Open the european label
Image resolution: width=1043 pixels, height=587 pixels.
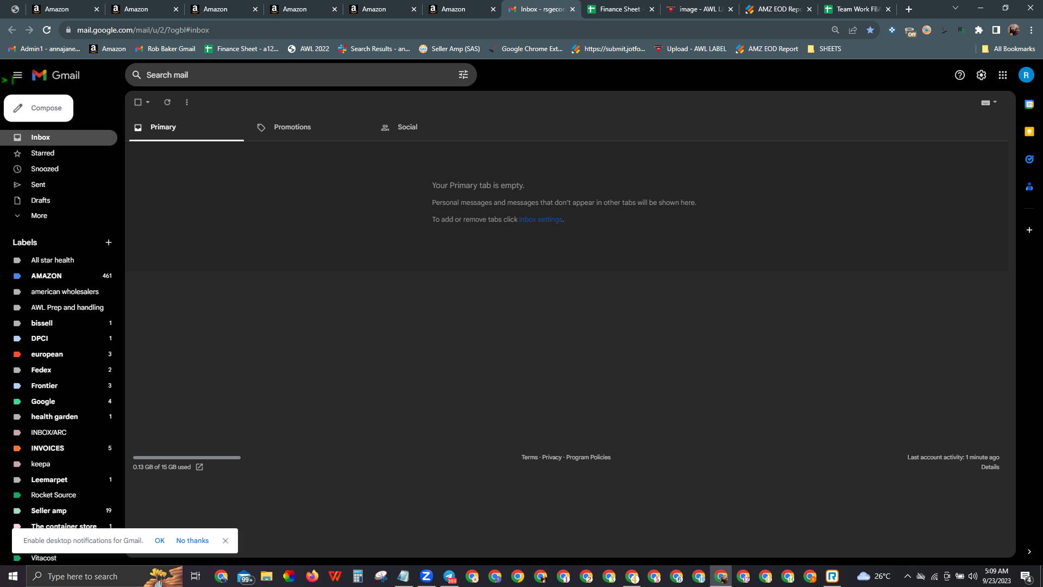click(x=59, y=354)
